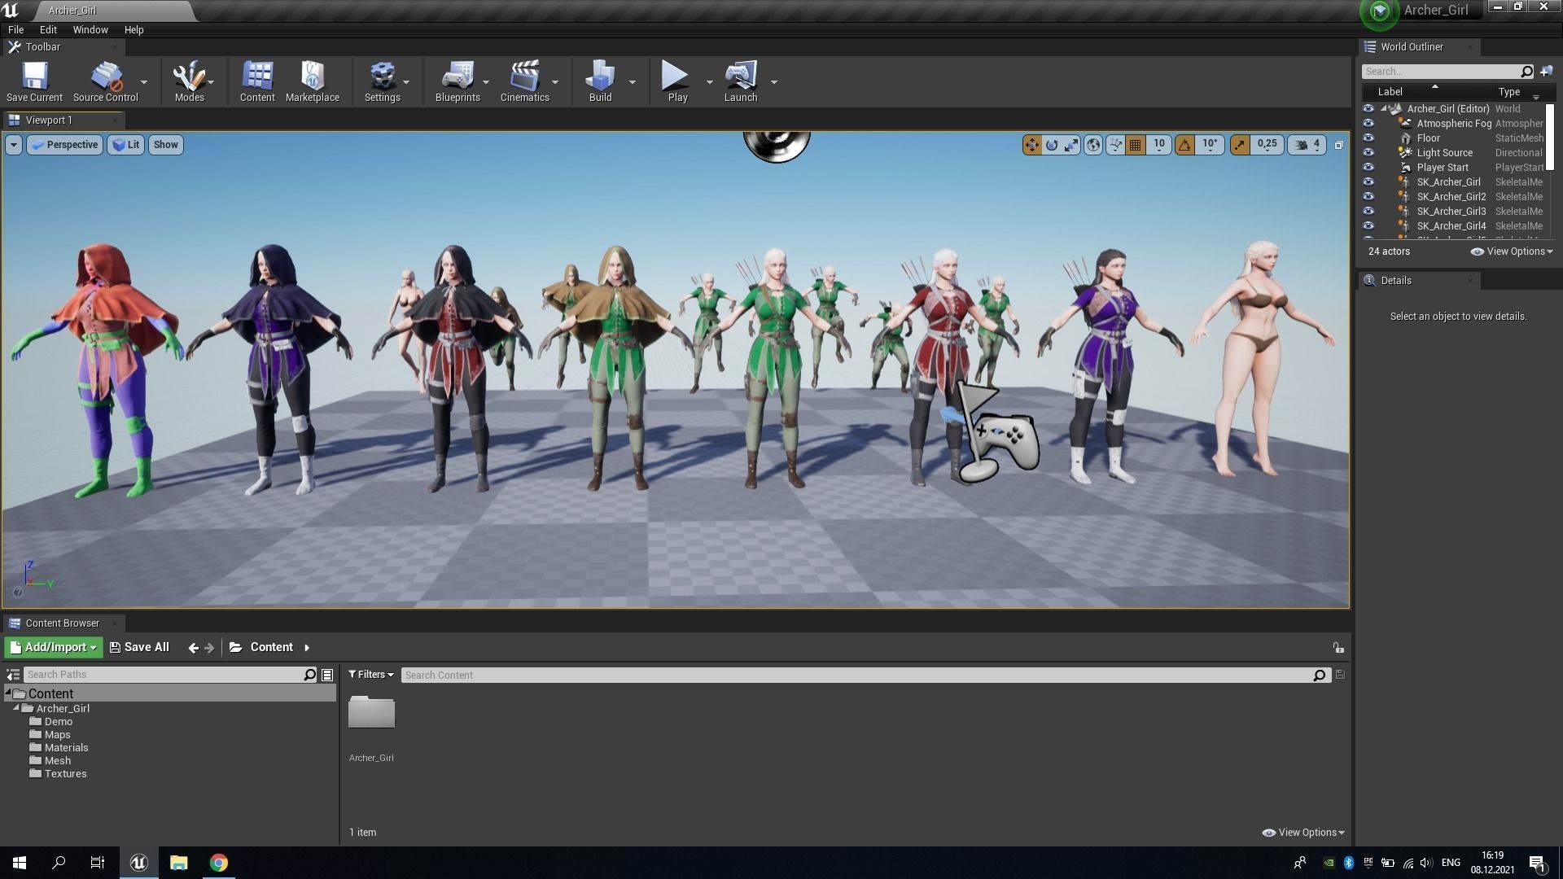
Task: Click the Modes toolbar icon
Action: tap(189, 77)
